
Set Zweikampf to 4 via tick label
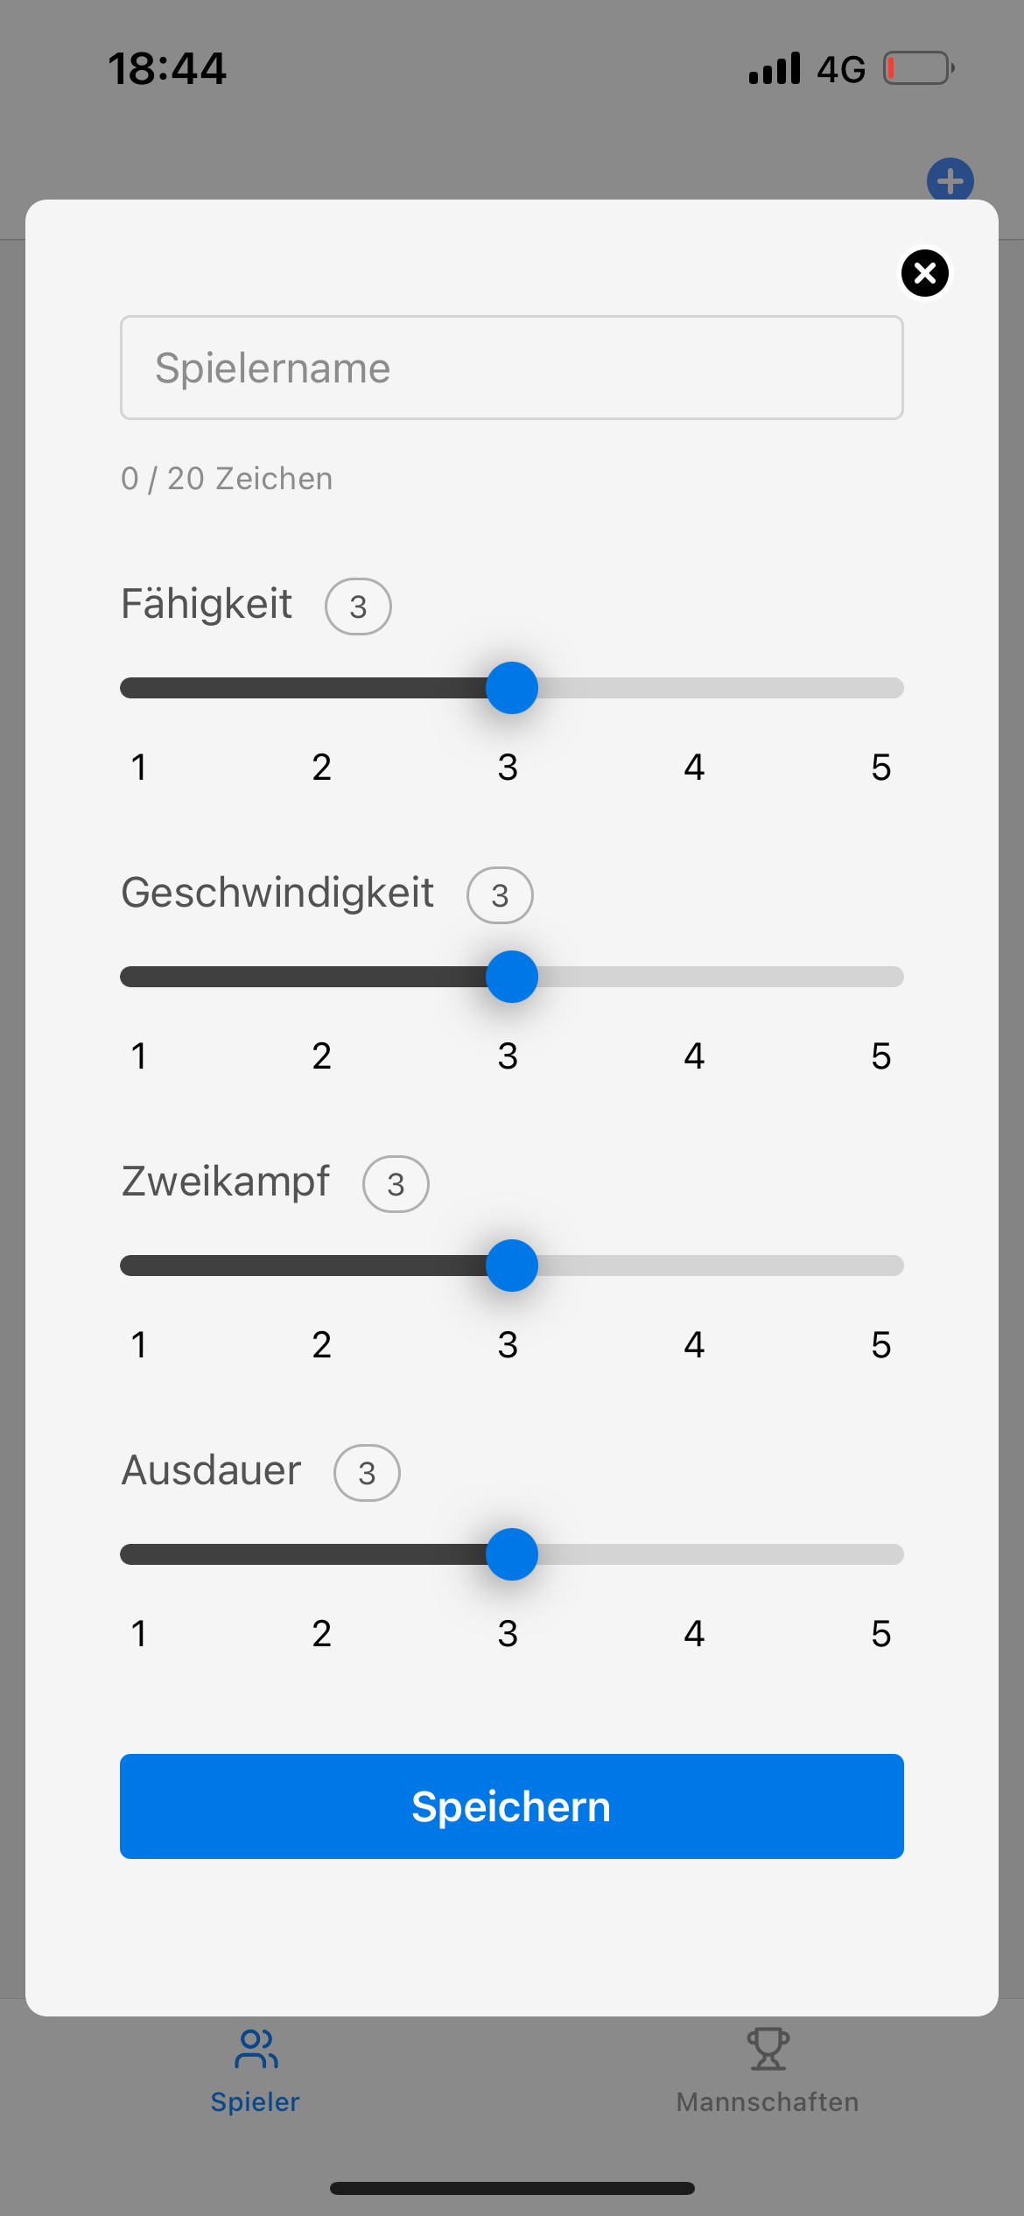pos(694,1345)
